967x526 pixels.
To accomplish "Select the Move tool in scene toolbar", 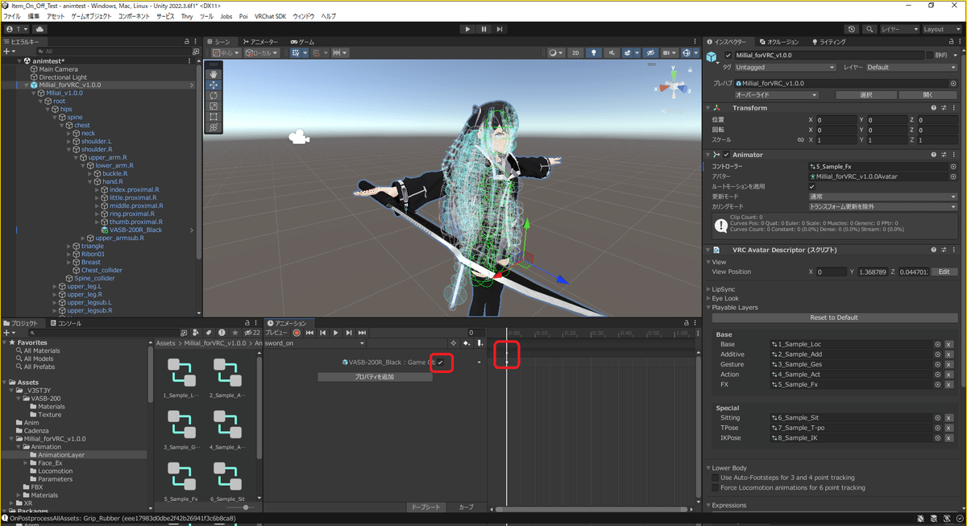I will pyautogui.click(x=214, y=85).
